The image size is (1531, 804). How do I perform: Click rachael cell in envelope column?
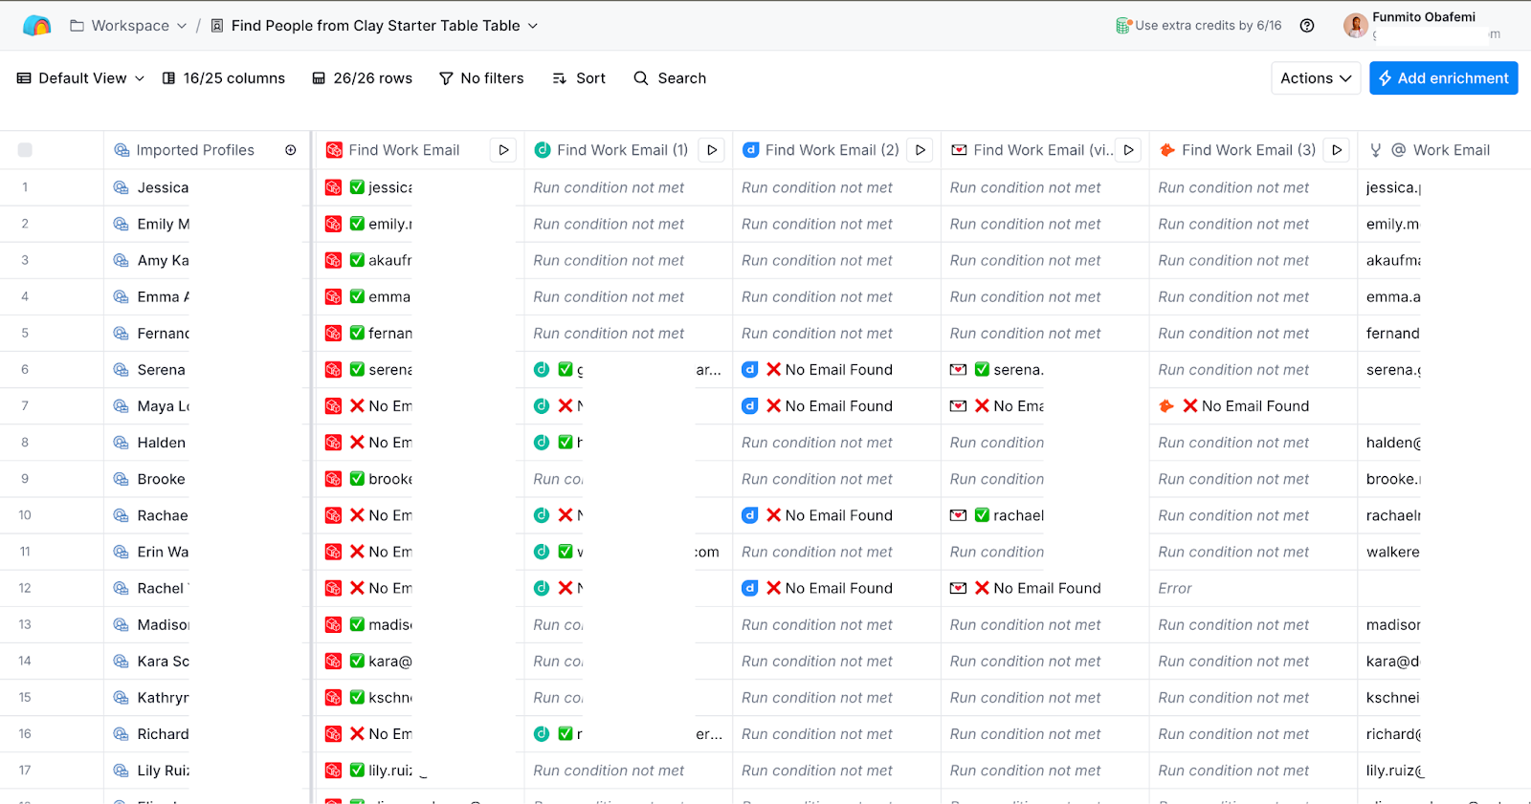[1045, 515]
